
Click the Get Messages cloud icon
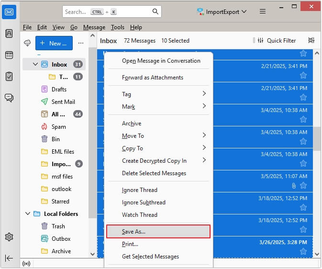27,43
